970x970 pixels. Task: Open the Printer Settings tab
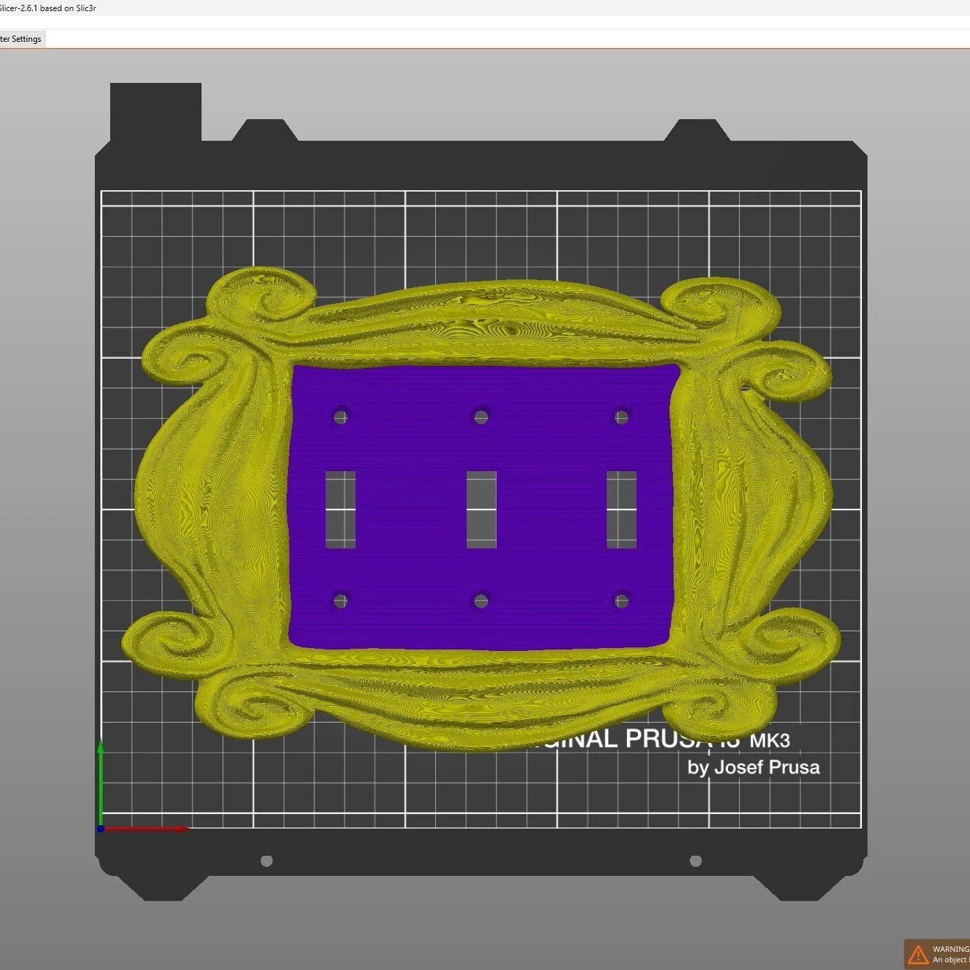(22, 39)
